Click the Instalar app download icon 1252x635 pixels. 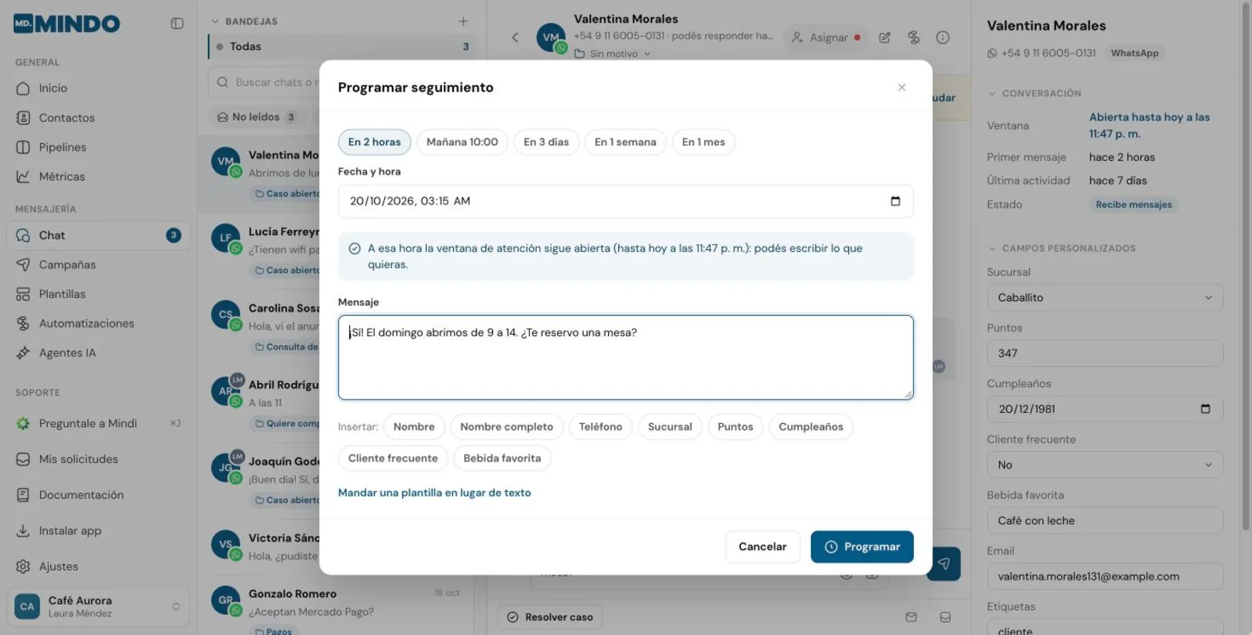(23, 531)
